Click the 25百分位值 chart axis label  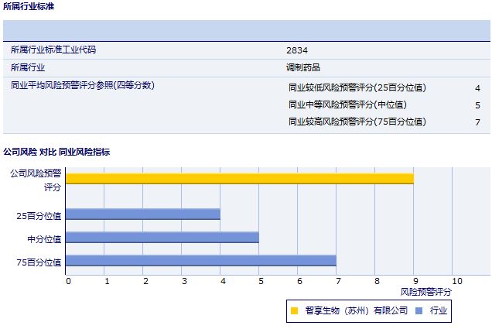point(39,216)
